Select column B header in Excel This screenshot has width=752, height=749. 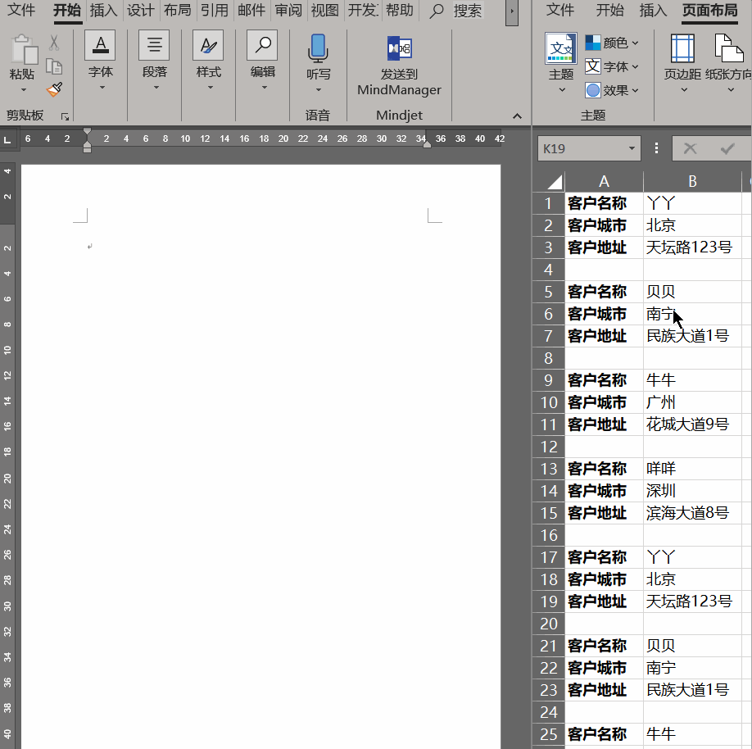pos(692,181)
